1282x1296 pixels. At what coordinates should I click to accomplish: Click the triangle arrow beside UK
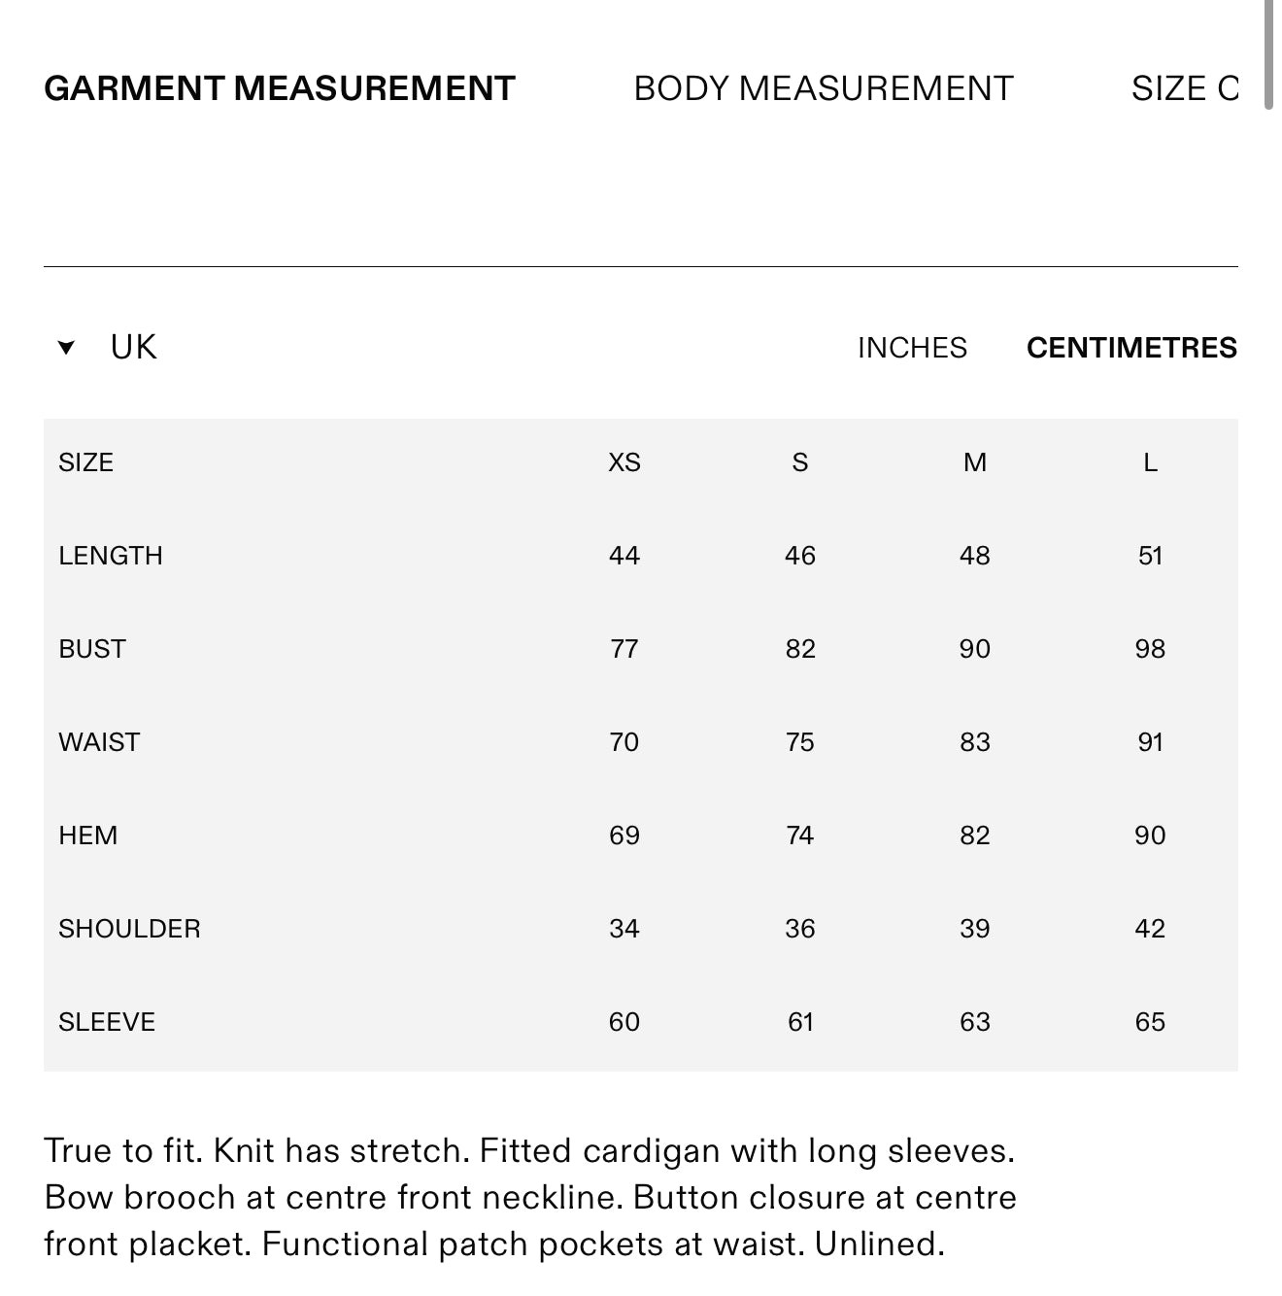point(66,348)
